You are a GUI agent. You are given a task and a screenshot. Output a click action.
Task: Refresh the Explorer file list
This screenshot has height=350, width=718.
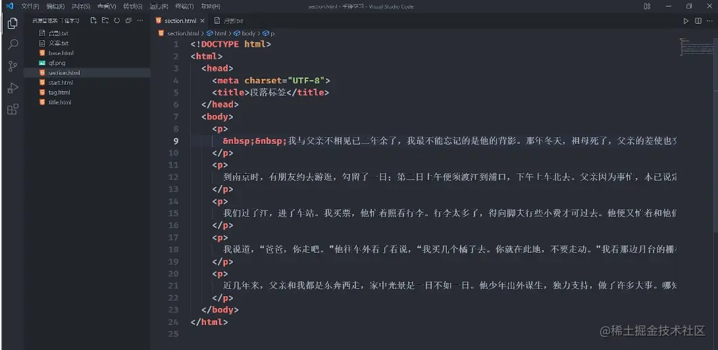[x=116, y=20]
